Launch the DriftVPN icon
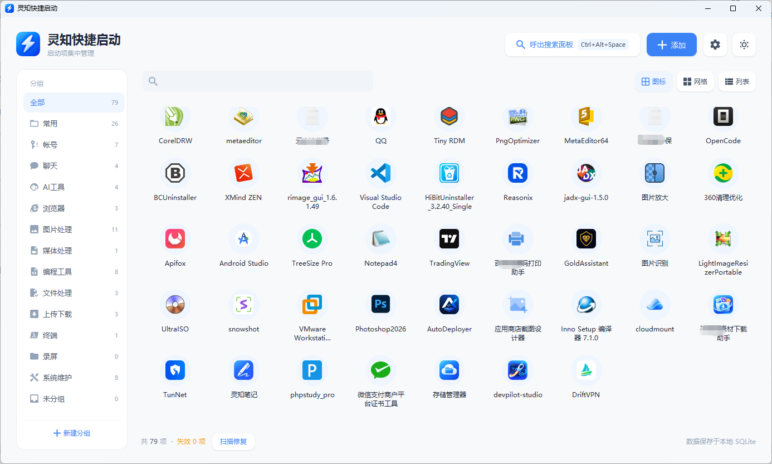 (x=587, y=371)
